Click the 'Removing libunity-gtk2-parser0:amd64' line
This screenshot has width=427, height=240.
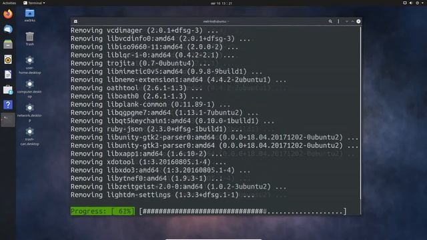click(x=214, y=137)
